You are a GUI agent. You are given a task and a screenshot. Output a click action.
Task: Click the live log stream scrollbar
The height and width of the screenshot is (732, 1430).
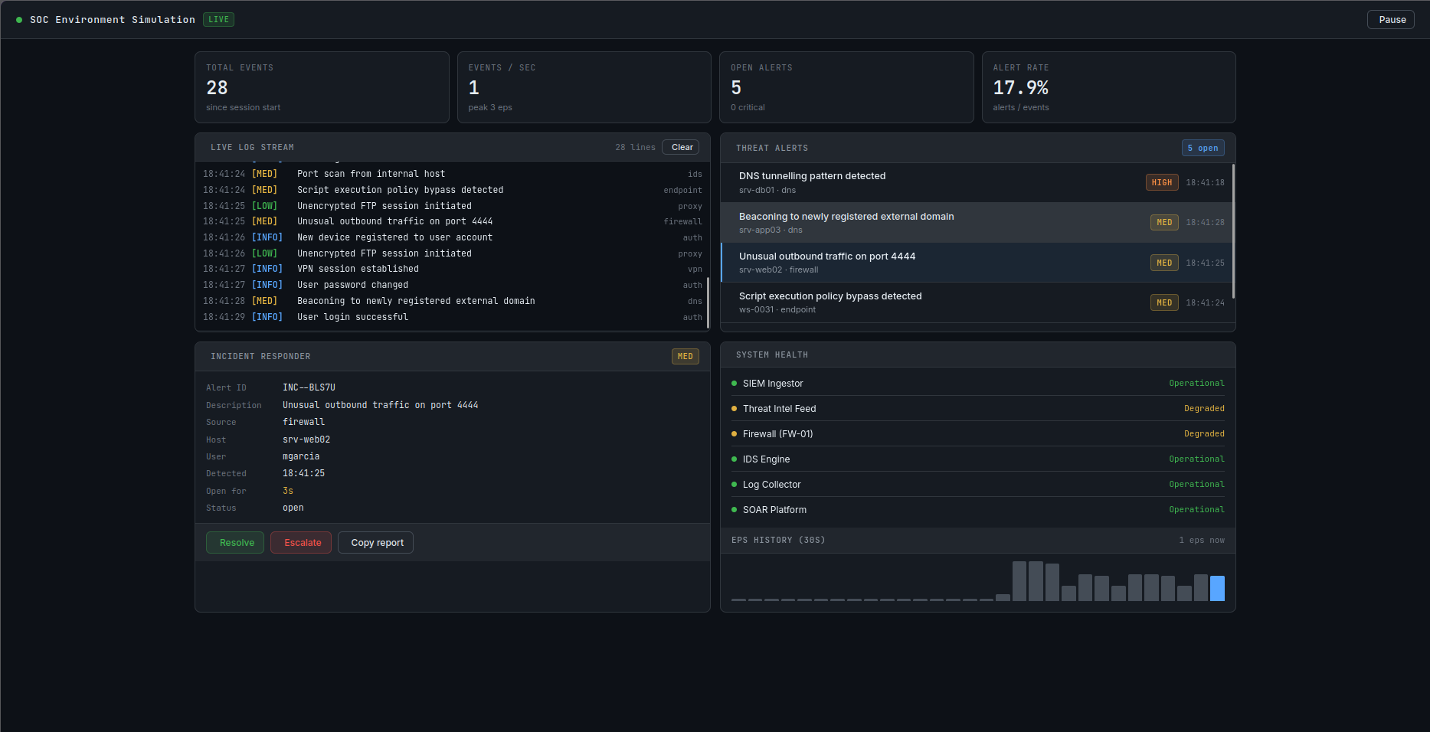click(708, 302)
